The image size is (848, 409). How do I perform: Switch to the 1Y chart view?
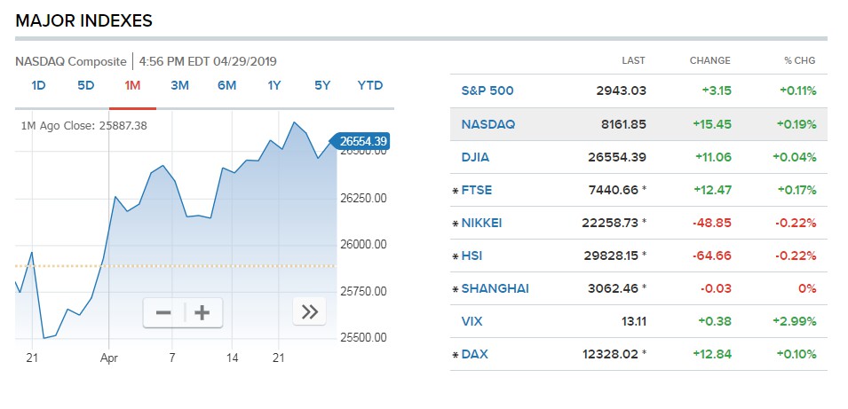tap(274, 85)
